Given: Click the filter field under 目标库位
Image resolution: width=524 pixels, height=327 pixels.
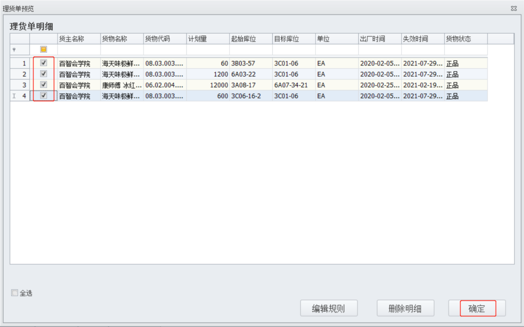Looking at the screenshot, I should coord(294,50).
